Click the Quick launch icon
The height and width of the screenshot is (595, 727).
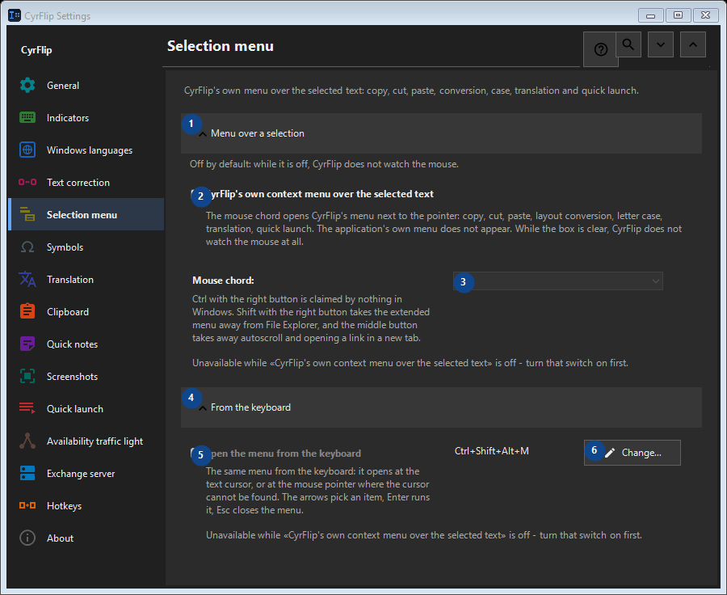[x=27, y=408]
